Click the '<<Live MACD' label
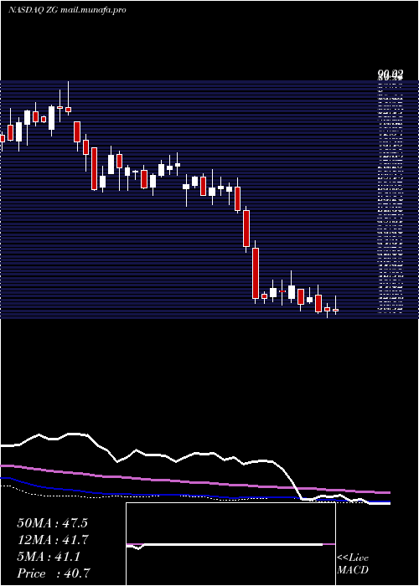Viewport: 419px width, 586px height. (353, 564)
